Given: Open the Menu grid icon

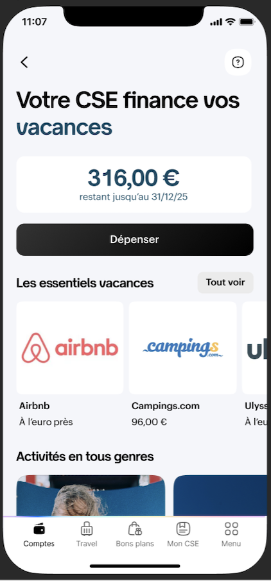Looking at the screenshot, I should point(231,529).
